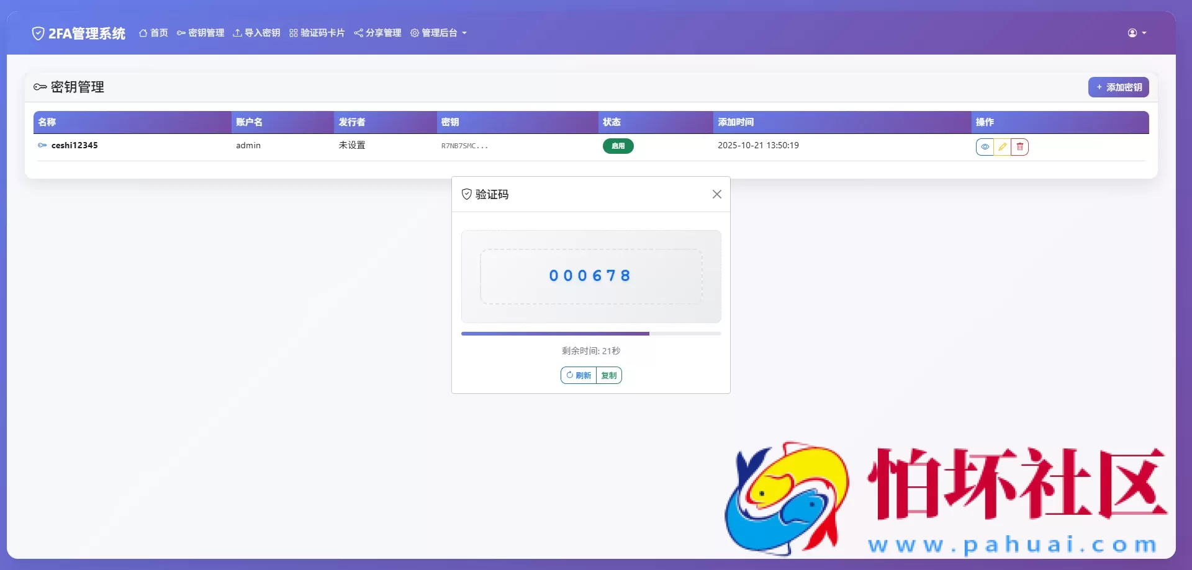Click the shield icon in 验证码 dialog header
Image resolution: width=1192 pixels, height=570 pixels.
click(x=466, y=194)
